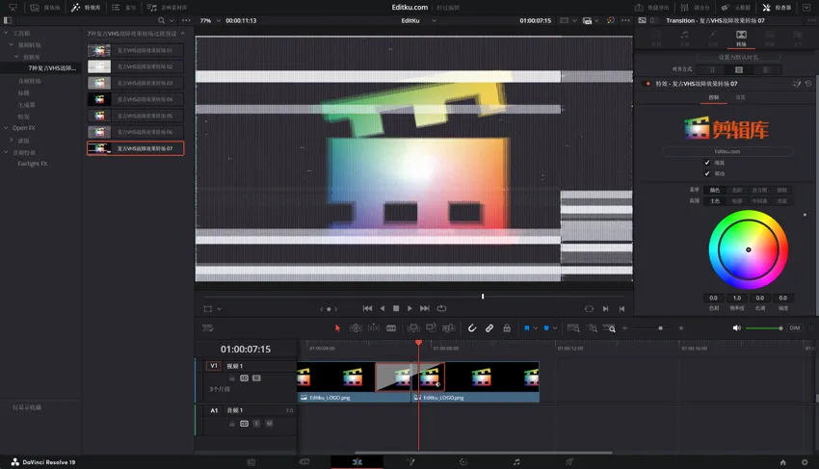Stop playback in the viewer
Image resolution: width=819 pixels, height=469 pixels.
pyautogui.click(x=396, y=308)
